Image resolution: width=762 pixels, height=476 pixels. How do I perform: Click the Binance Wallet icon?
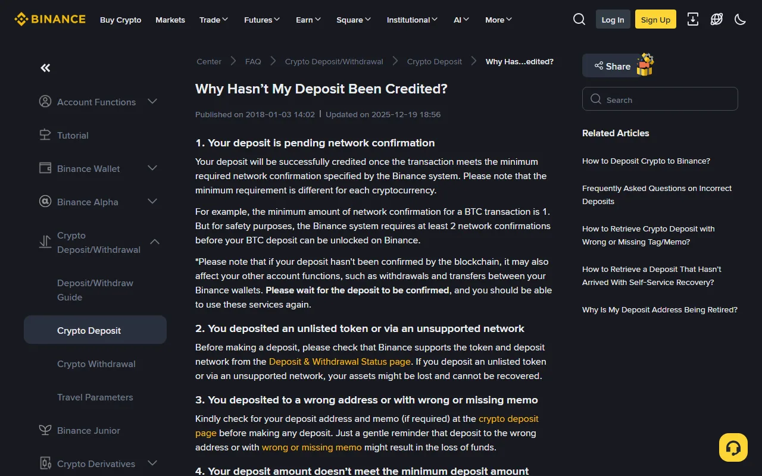point(45,168)
